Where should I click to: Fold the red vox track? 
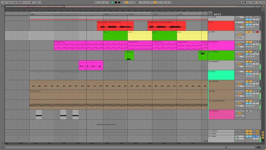pos(209,22)
